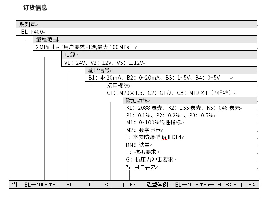Image resolution: width=269 pixels, height=204 pixels.
Task: Click the M2: 数字显示 line
Action: point(143,130)
